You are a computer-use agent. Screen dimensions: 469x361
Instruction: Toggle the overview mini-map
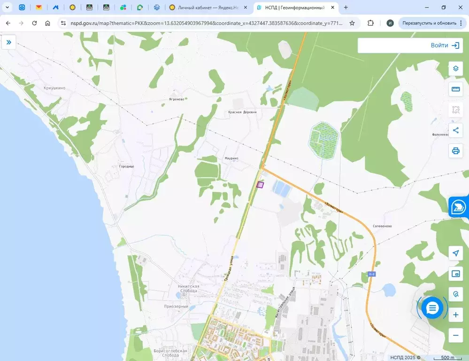click(455, 274)
